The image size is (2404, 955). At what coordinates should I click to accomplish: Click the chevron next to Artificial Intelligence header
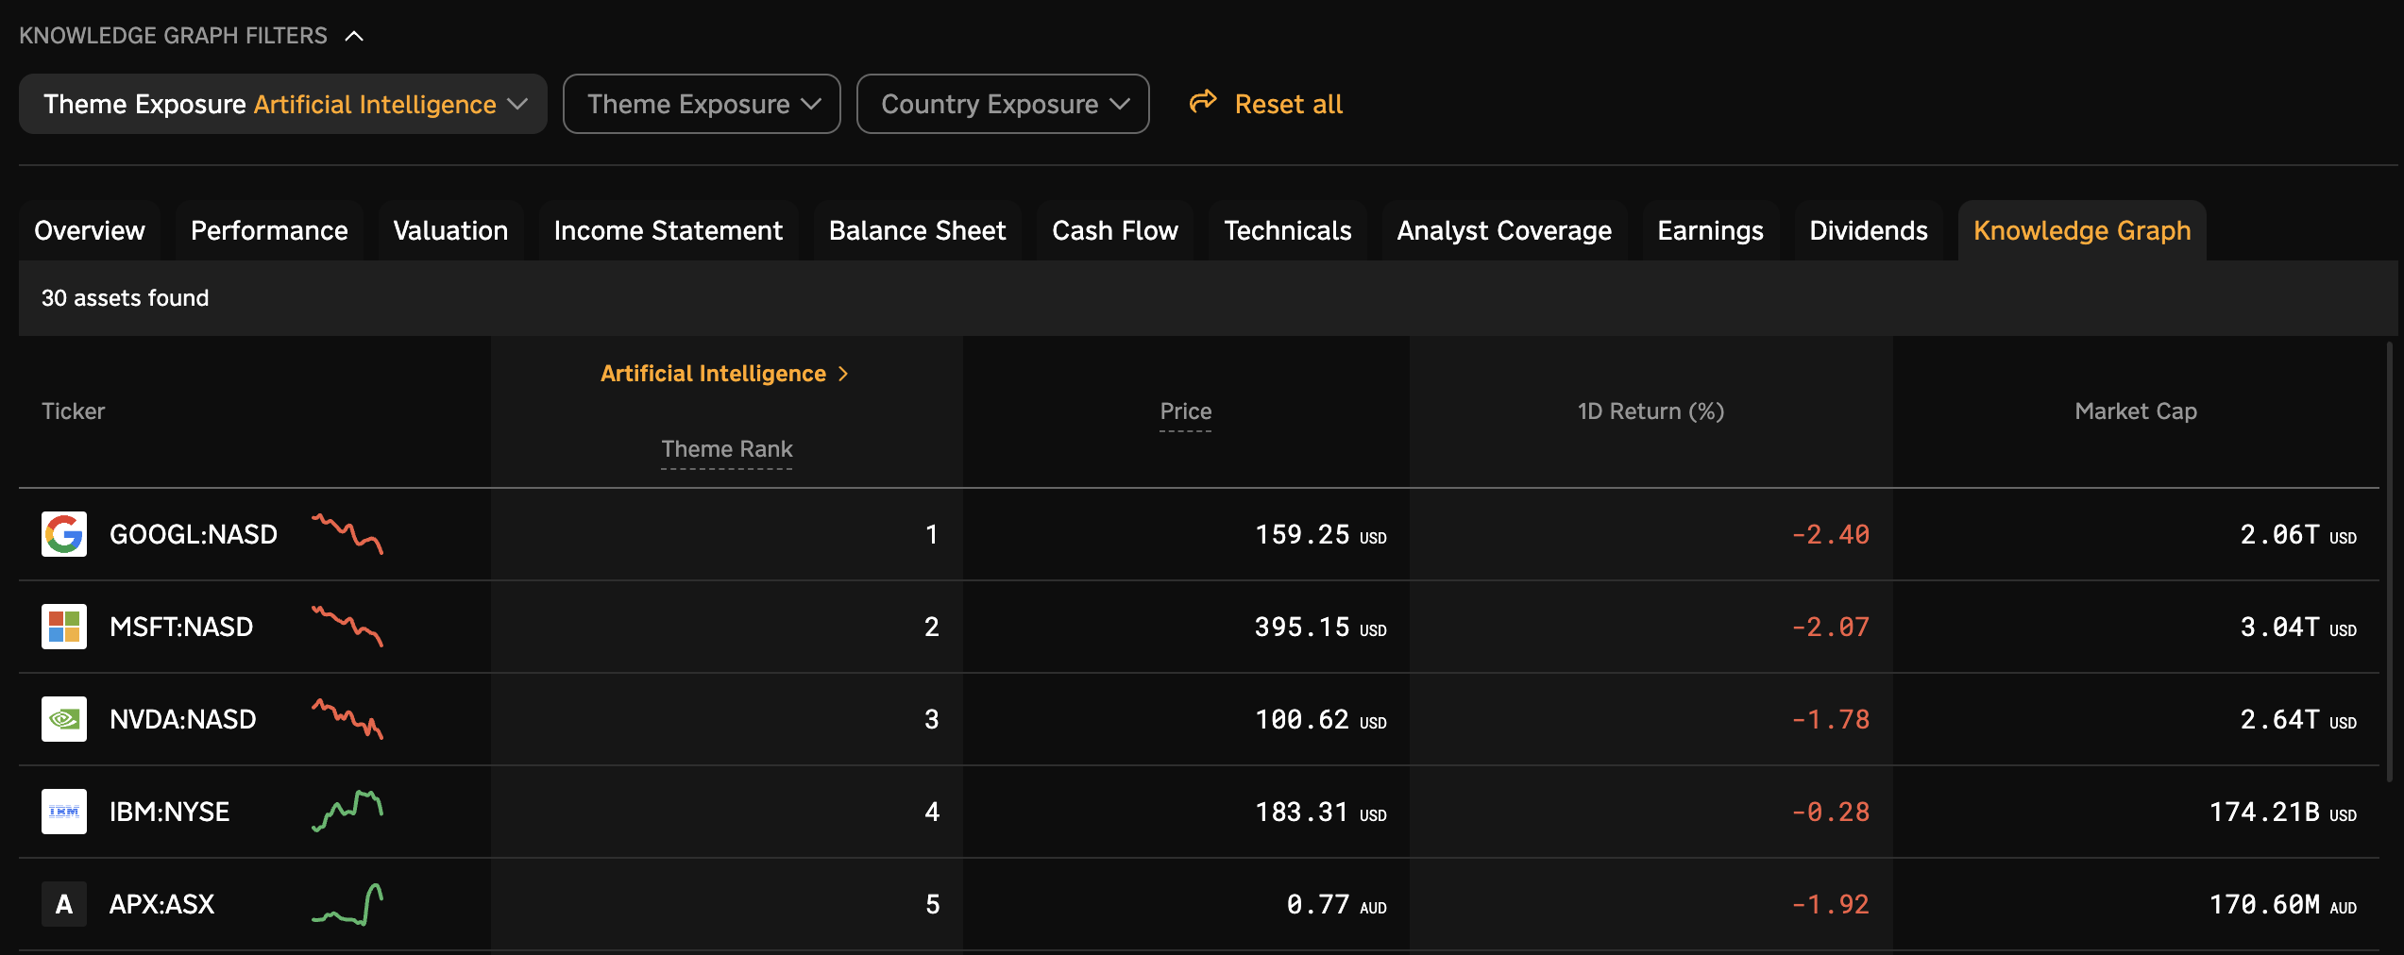pyautogui.click(x=843, y=374)
